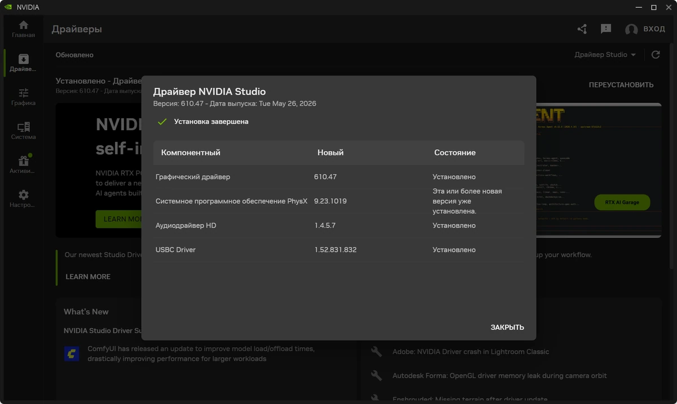Click version value 1.4.5.7
Screen dimensions: 677x404
tap(325, 225)
